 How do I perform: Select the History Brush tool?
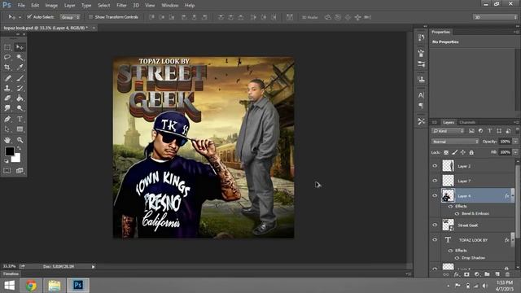20,89
